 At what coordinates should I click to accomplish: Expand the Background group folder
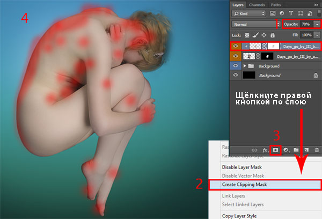(244, 66)
